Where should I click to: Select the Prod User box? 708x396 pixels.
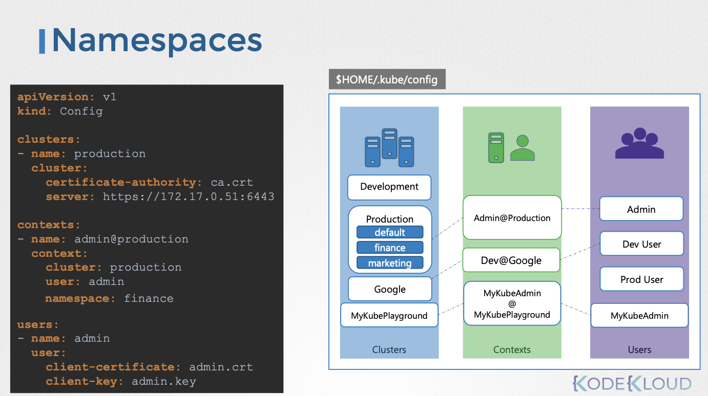coord(642,279)
